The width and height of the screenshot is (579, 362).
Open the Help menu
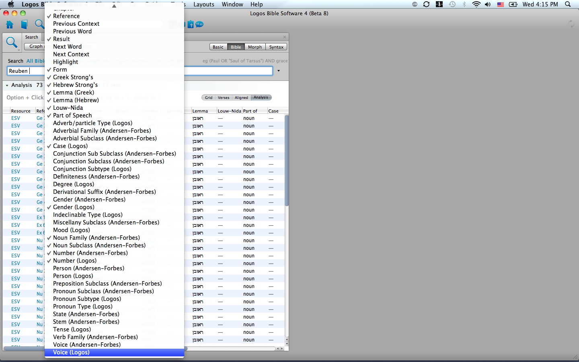[x=257, y=4]
